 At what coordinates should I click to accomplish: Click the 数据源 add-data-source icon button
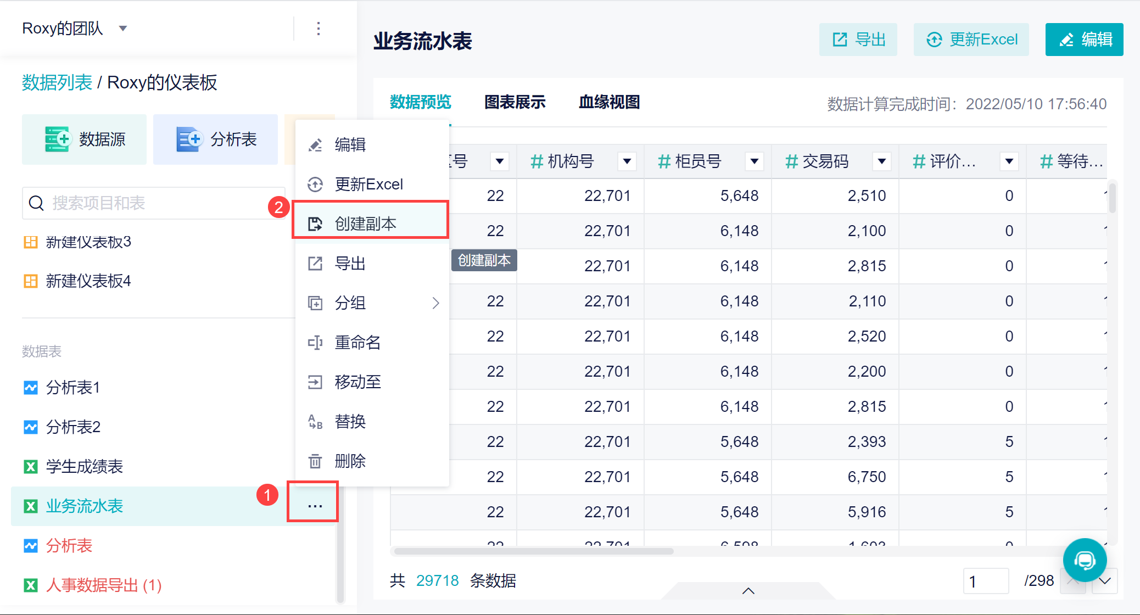pyautogui.click(x=57, y=139)
